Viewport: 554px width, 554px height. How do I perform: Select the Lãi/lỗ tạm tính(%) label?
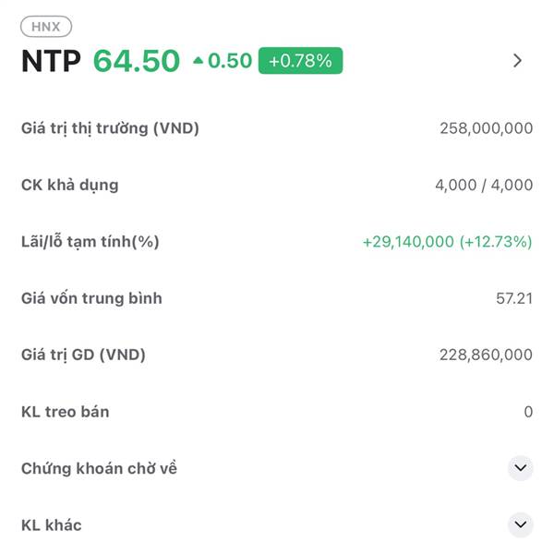90,242
